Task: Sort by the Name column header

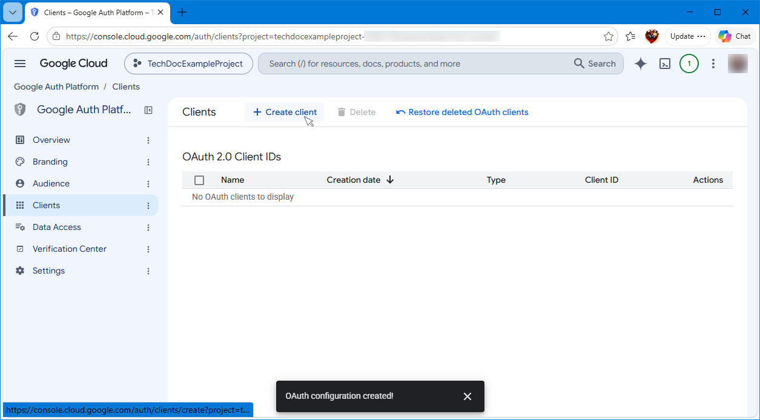Action: coord(233,180)
